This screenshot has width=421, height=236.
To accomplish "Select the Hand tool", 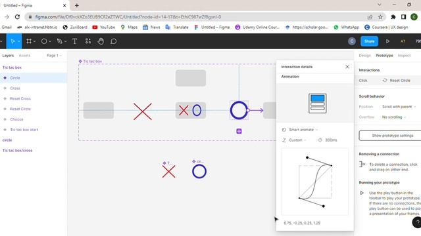I will pyautogui.click(x=101, y=41).
